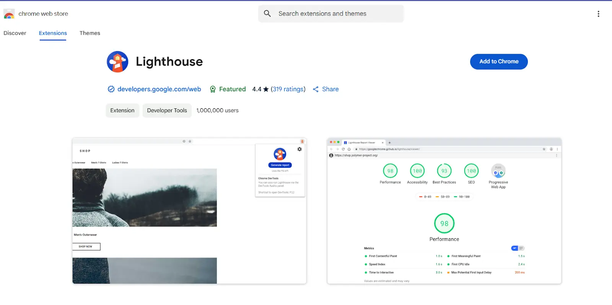Screen dimensions: 612x305
Task: Open the shop page screenshot thumbnail
Action: [x=189, y=211]
